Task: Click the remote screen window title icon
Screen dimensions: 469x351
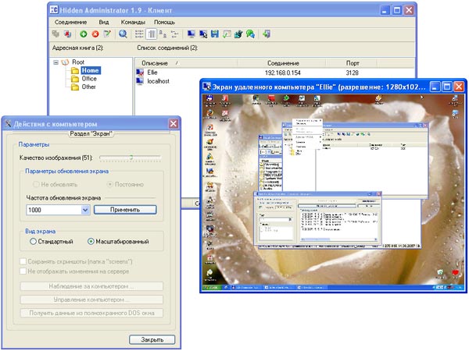Action: point(206,87)
